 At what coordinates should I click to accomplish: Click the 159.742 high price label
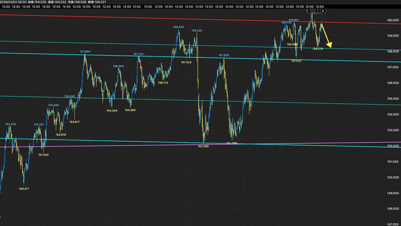pyautogui.click(x=286, y=22)
